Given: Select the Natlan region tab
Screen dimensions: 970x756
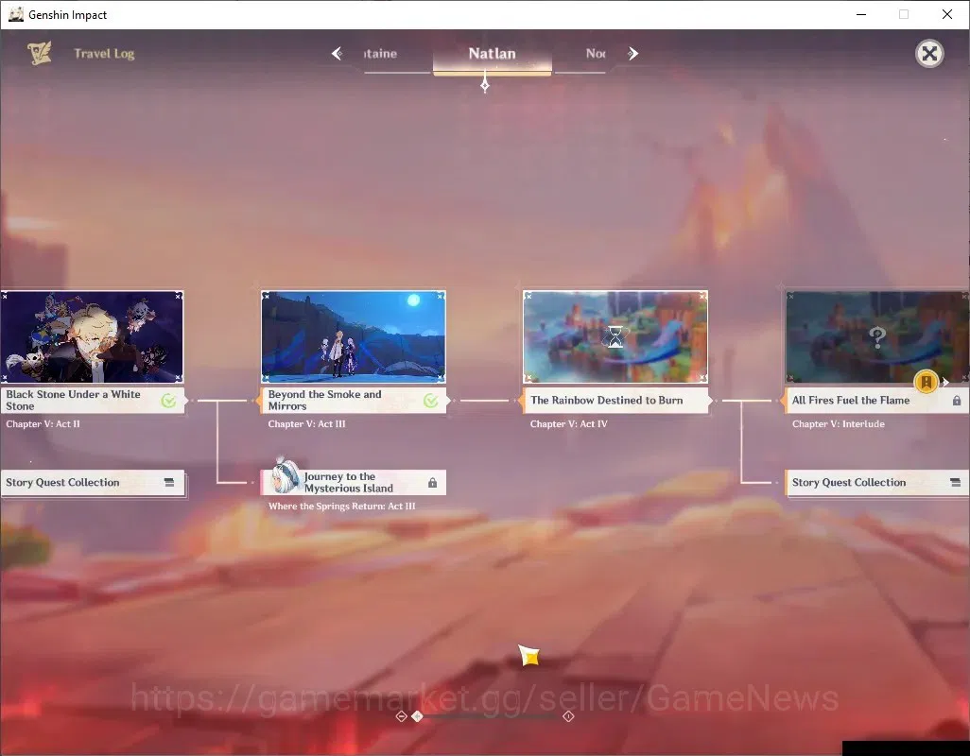Looking at the screenshot, I should tap(492, 54).
